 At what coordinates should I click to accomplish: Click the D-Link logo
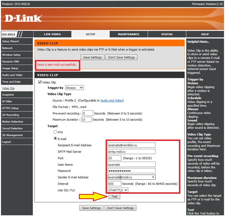pyautogui.click(x=24, y=18)
